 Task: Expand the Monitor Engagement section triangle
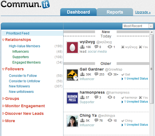3,106
